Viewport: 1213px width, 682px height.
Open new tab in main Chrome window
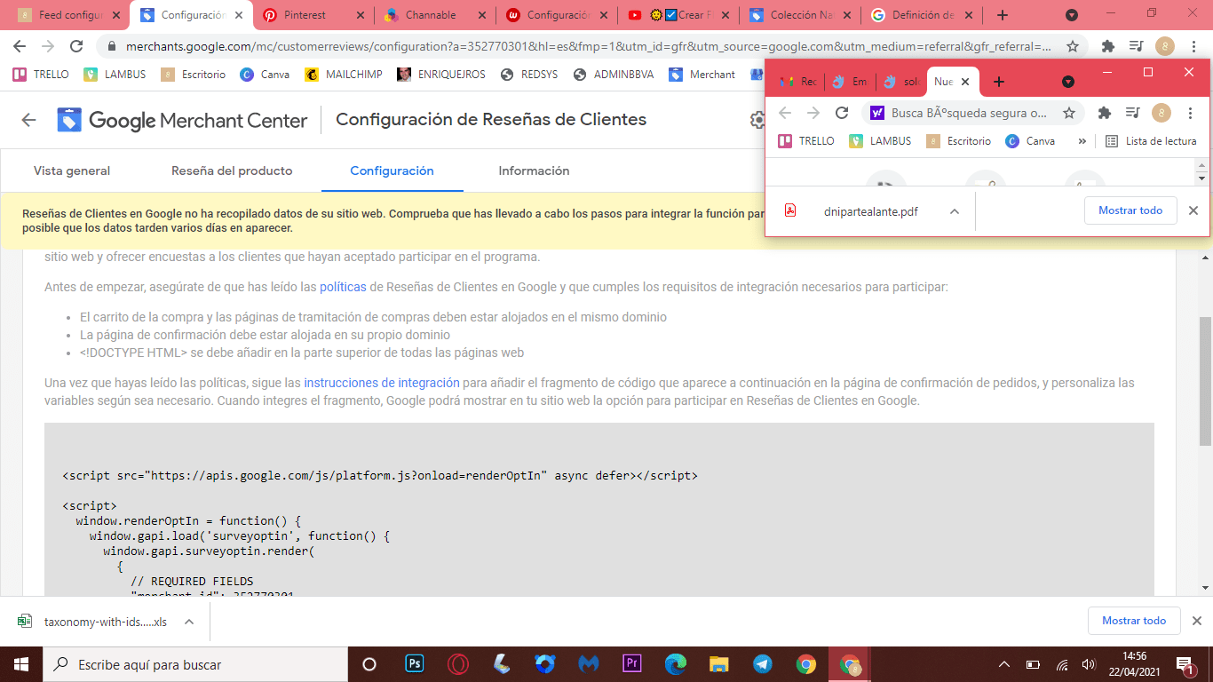1003,15
